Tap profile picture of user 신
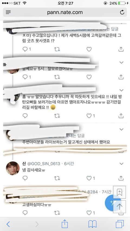The width and height of the screenshot is (130, 231). click(x=13, y=168)
